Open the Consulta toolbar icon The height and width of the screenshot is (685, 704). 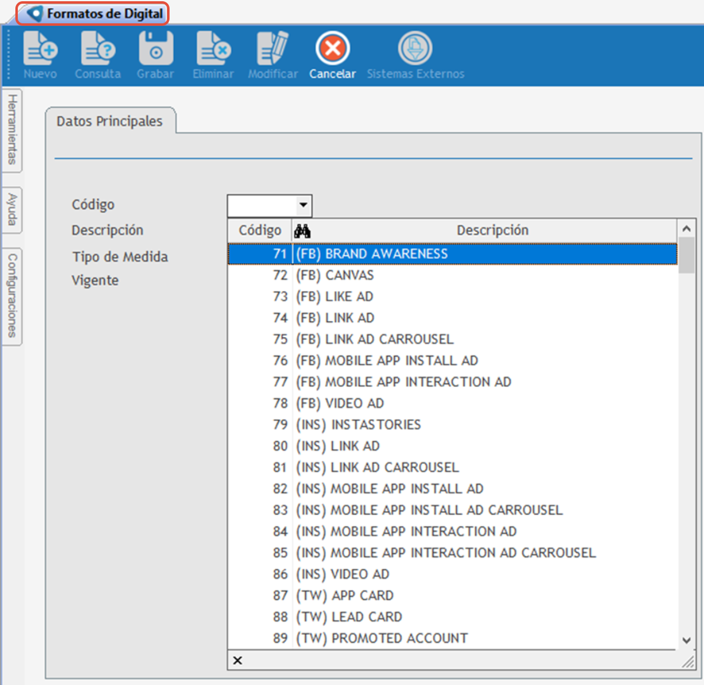[98, 48]
